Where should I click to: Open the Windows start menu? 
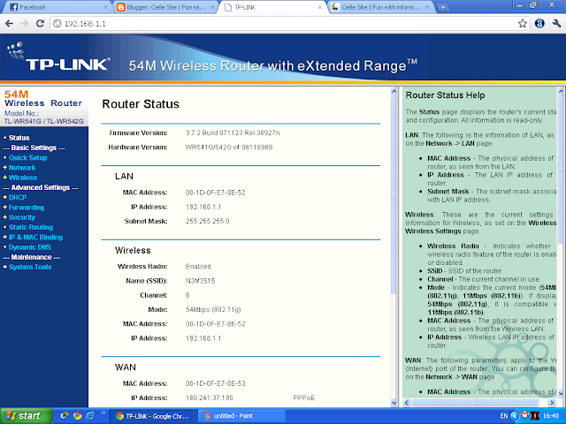[x=26, y=416]
